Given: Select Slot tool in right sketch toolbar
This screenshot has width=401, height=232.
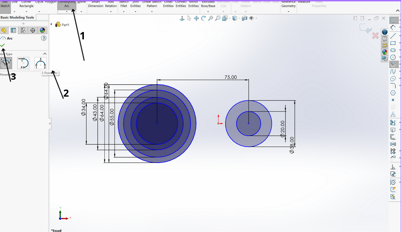Looking at the screenshot, I should tap(393, 50).
